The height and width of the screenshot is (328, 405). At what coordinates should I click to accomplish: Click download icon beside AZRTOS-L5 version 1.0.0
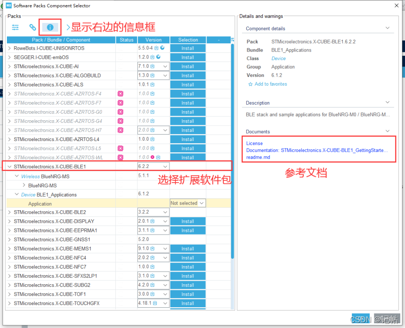[153, 148]
